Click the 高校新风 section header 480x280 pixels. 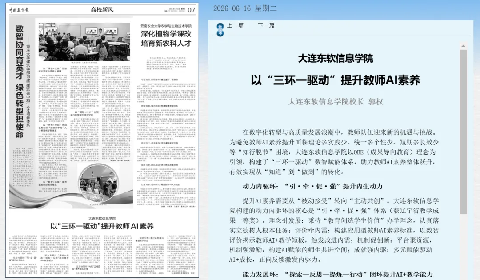[x=102, y=9]
